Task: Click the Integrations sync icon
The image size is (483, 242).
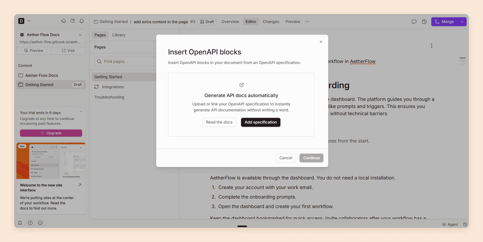Action: point(97,87)
